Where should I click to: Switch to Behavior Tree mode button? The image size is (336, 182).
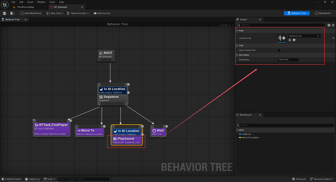[297, 13]
